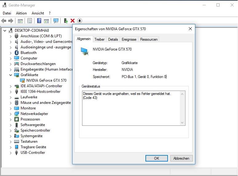
Task: Expand the Bluetooth node
Action: click(10, 53)
